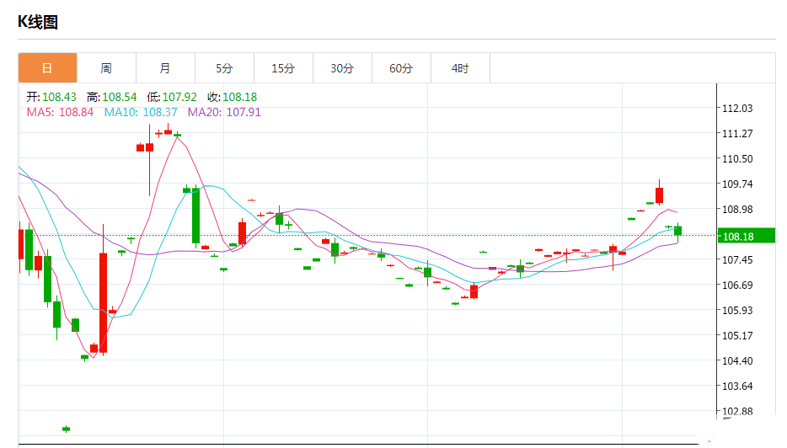Click the 高:108.54 high price readout
The image size is (787, 448).
click(x=111, y=97)
